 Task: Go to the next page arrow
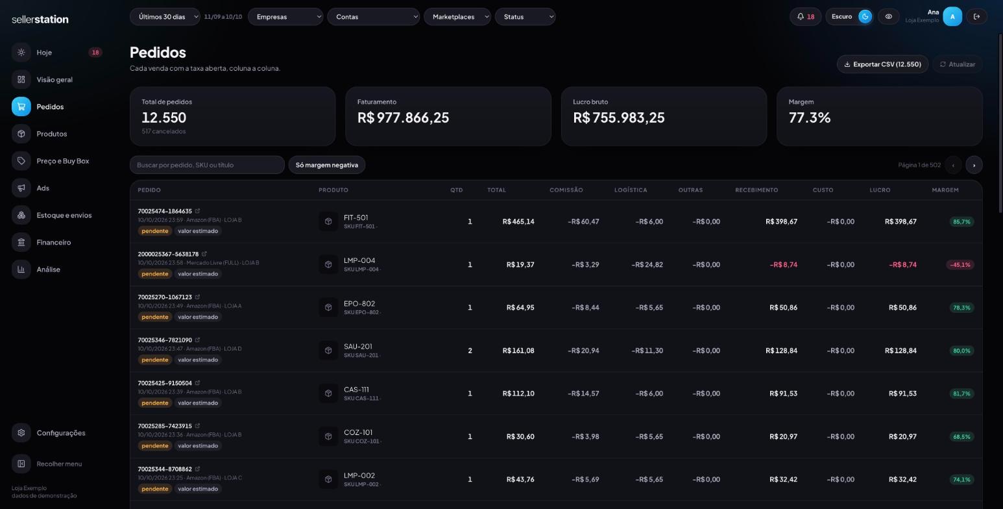coord(974,165)
